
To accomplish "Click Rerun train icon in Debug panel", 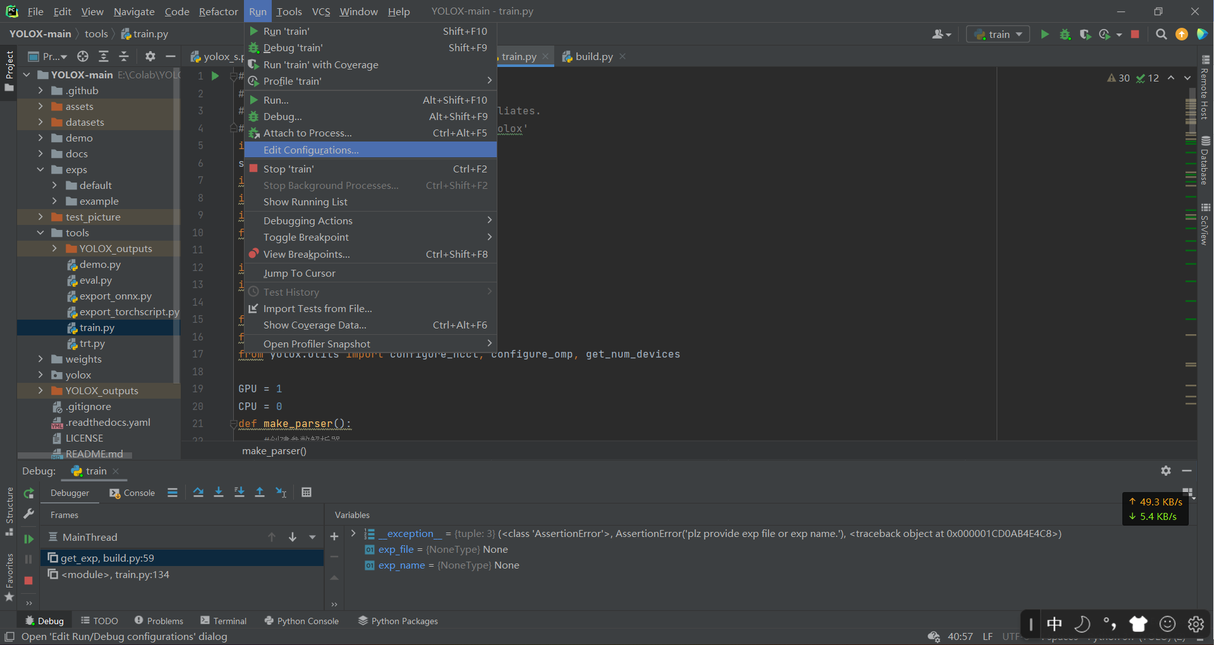I will (28, 493).
